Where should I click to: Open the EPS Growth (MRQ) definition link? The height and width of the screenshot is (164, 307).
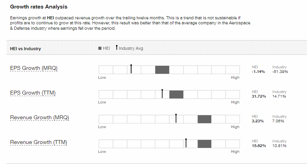coord(34,68)
